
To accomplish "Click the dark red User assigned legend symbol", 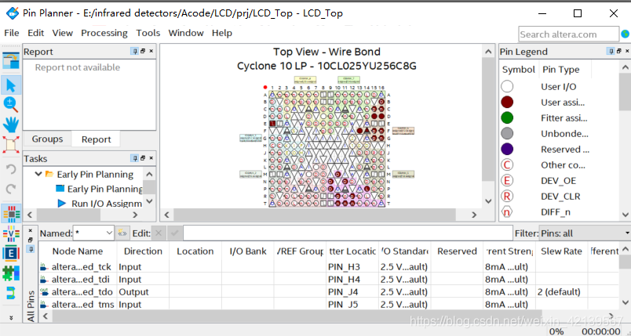I will point(507,102).
